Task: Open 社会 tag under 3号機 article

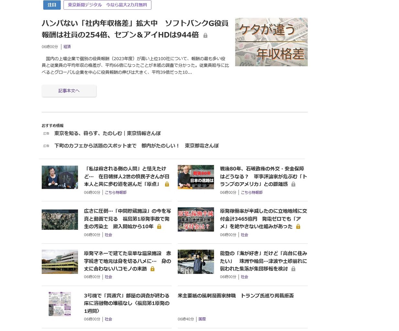Action: [x=108, y=319]
